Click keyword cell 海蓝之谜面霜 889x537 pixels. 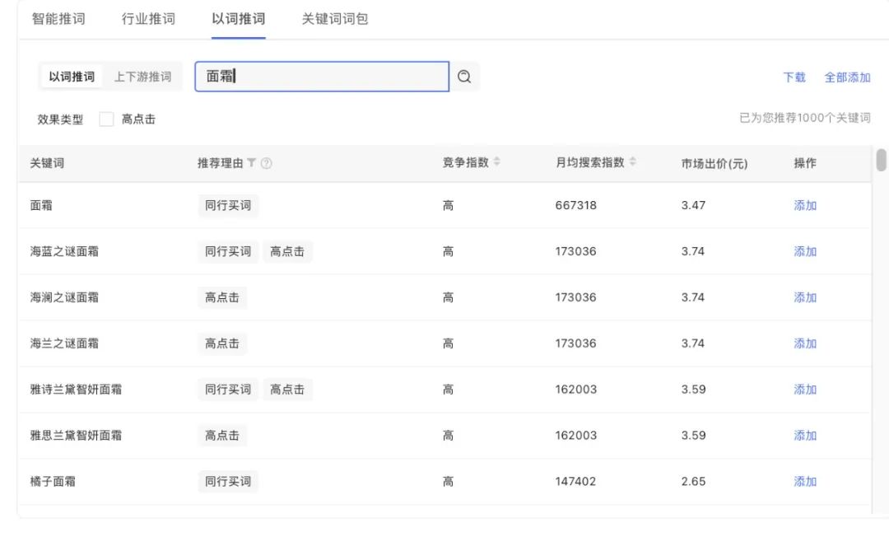point(64,251)
